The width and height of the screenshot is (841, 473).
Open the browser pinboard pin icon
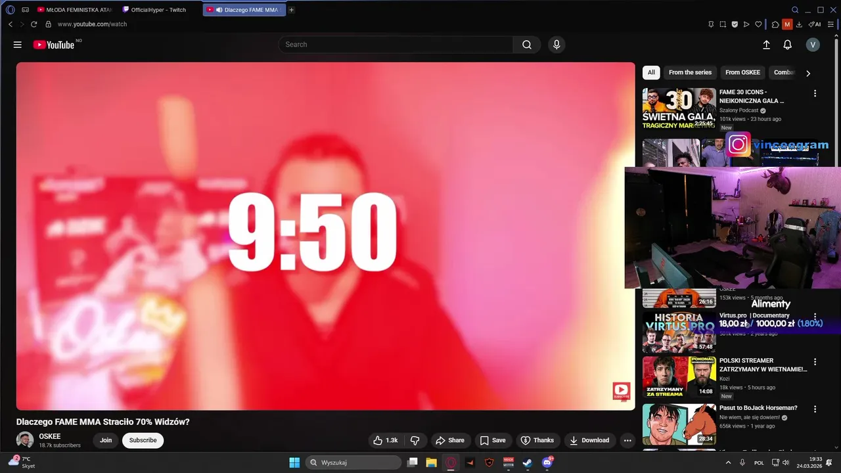711,24
